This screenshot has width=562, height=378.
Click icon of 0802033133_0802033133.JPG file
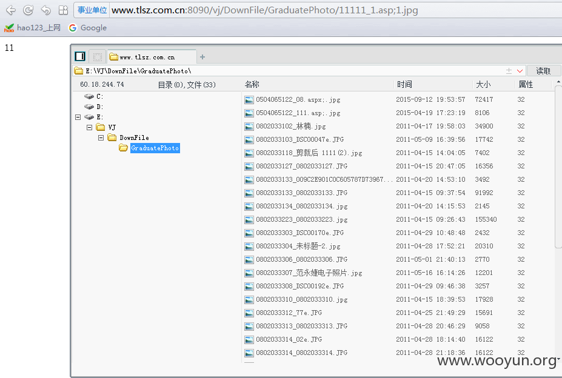[x=249, y=193]
